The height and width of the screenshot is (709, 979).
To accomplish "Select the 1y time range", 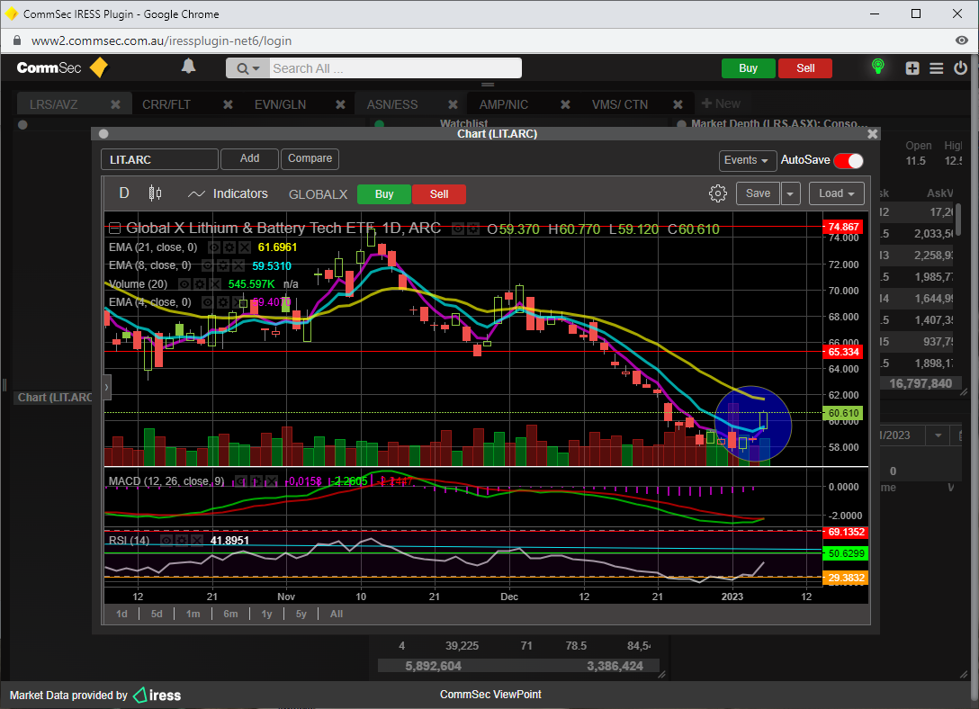I will click(x=266, y=614).
